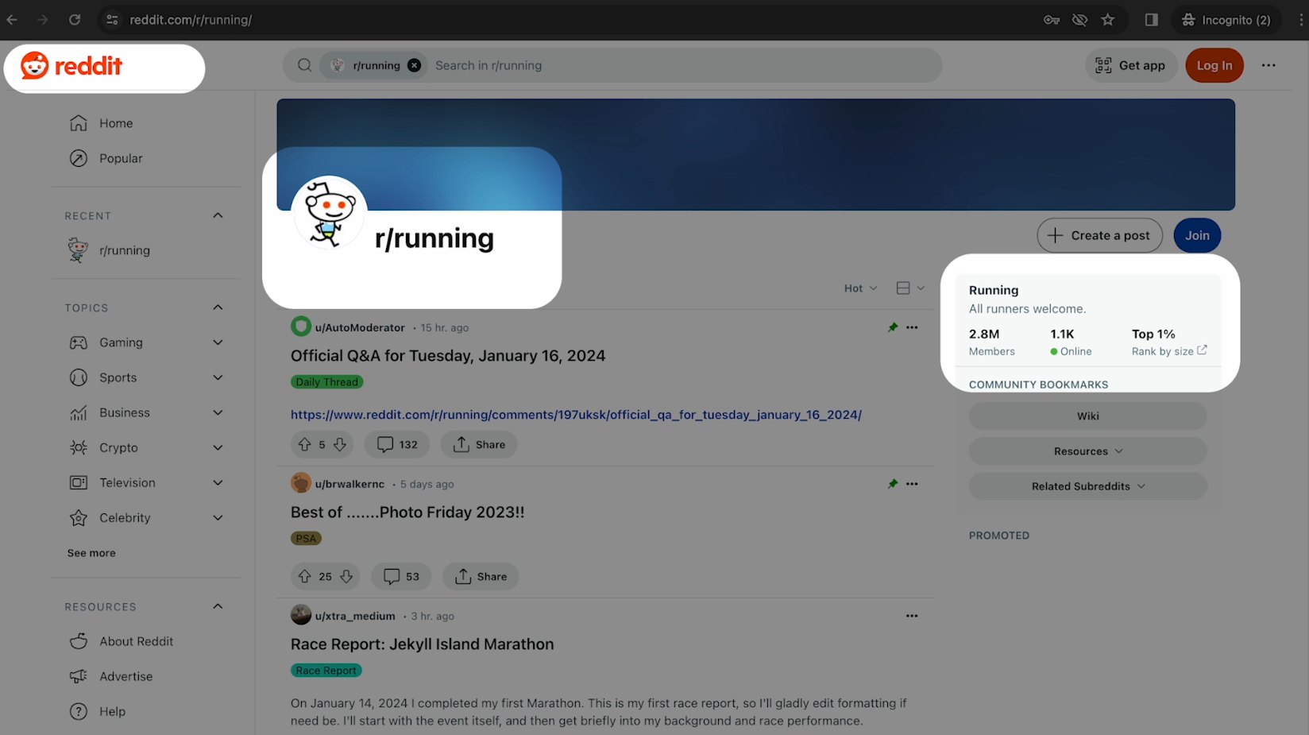Open 132 comments on Q&A post

point(397,444)
